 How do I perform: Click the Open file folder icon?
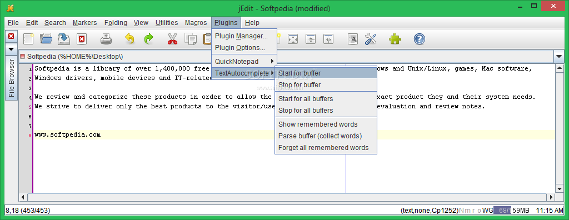pyautogui.click(x=46, y=39)
